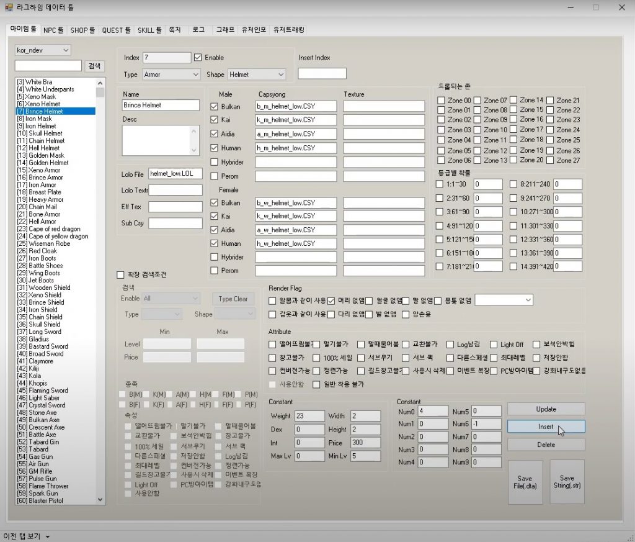Click the Male Bulkan Capsyong field b_m_helmet_low.CSY

296,106
